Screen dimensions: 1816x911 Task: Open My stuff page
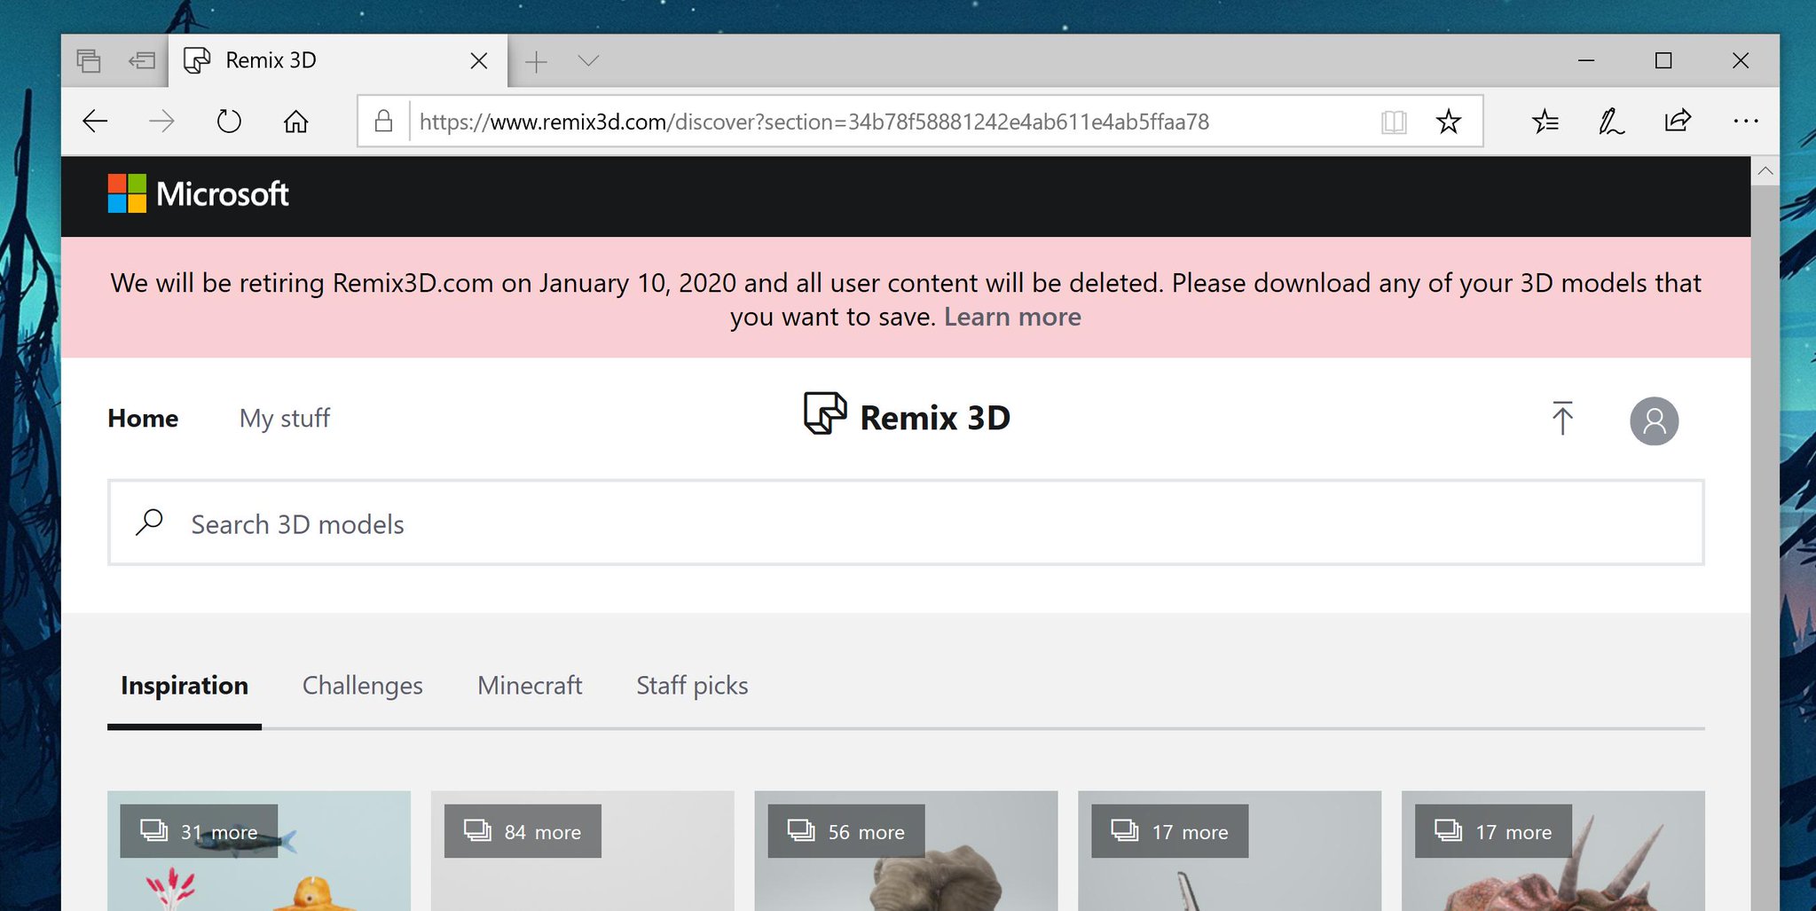click(x=284, y=418)
